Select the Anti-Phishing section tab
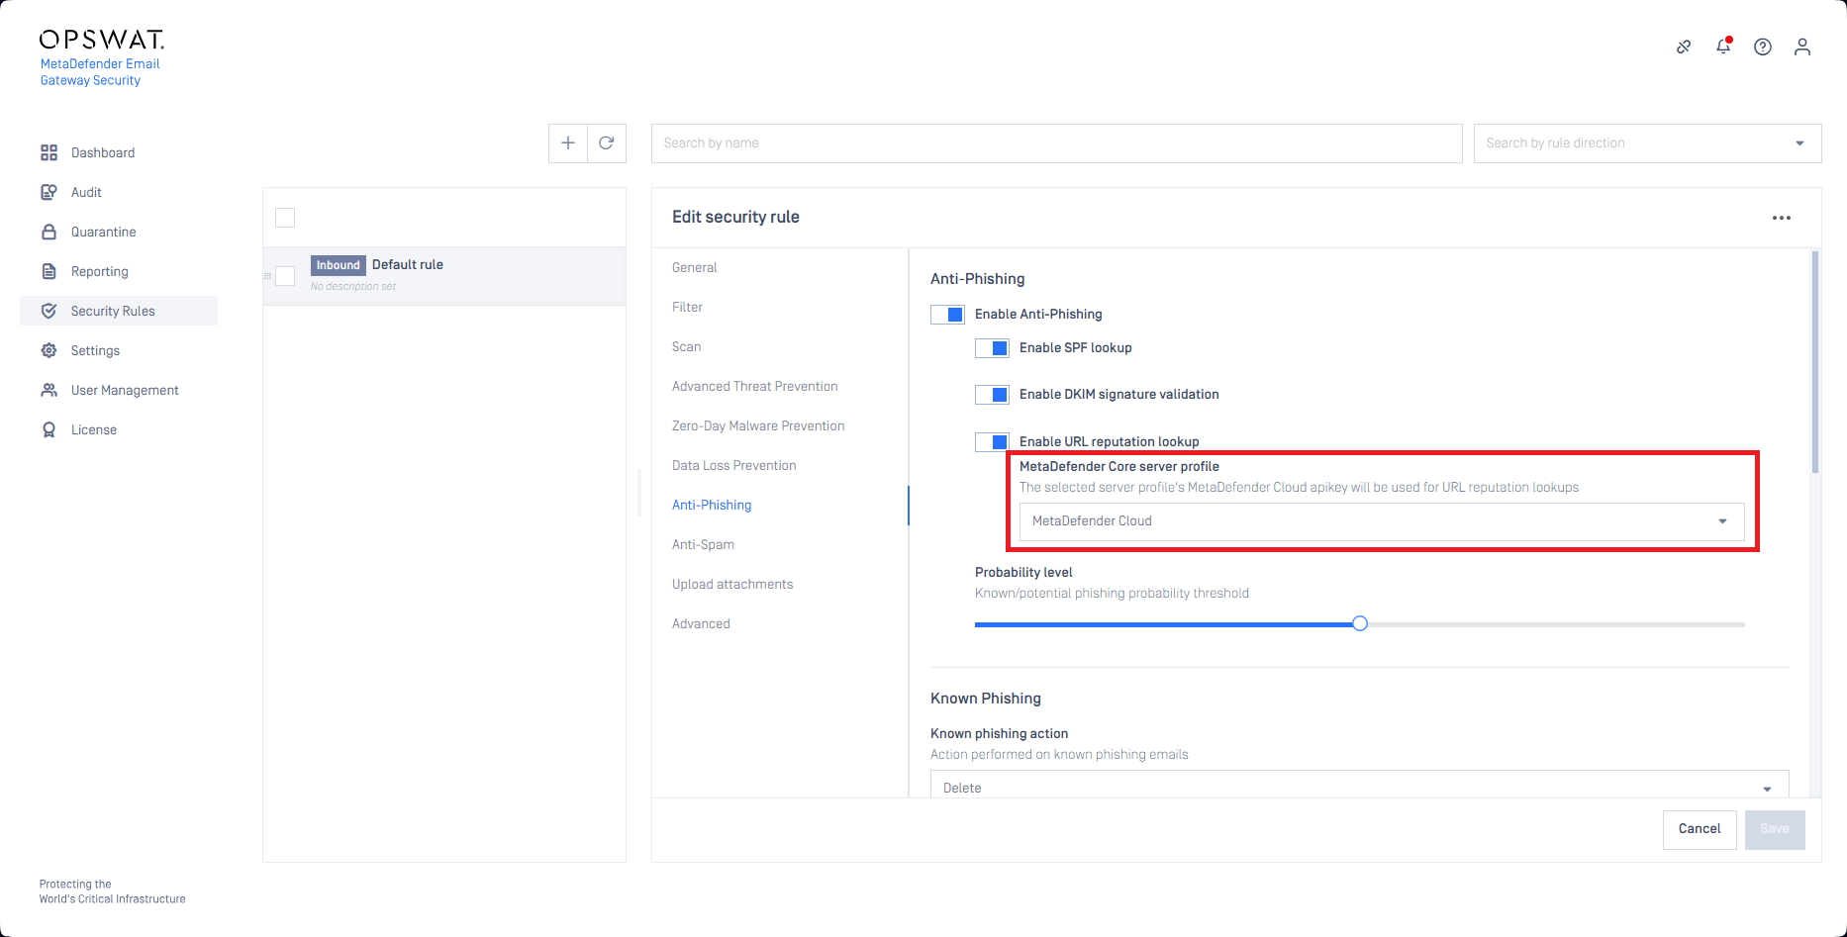This screenshot has width=1847, height=937. tap(712, 505)
